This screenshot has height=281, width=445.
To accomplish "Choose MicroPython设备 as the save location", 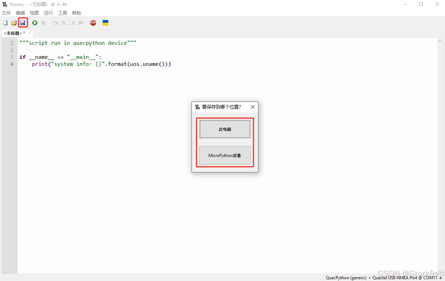I will coord(225,155).
